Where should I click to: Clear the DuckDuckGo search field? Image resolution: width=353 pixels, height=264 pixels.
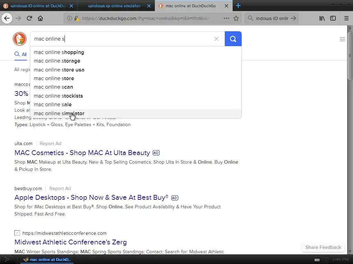(216, 39)
